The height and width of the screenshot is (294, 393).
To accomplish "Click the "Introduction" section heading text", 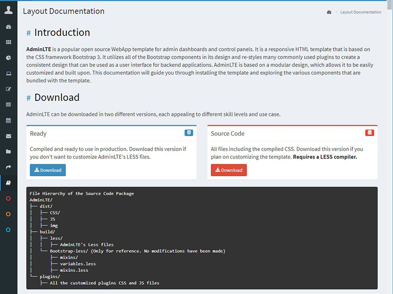I will [x=62, y=32].
